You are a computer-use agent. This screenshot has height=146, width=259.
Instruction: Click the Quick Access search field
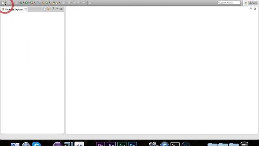click(229, 3)
